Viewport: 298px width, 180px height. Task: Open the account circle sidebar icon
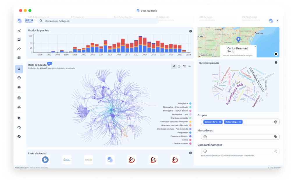[x=19, y=98]
